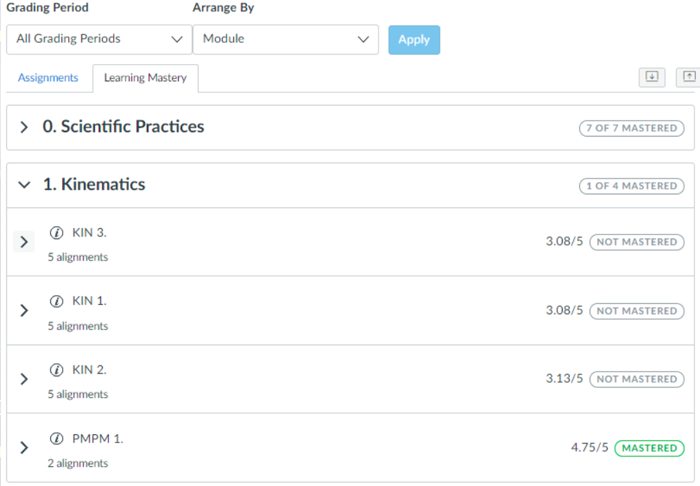
Task: Expand the KIN 2 outcome row
Action: (x=24, y=379)
